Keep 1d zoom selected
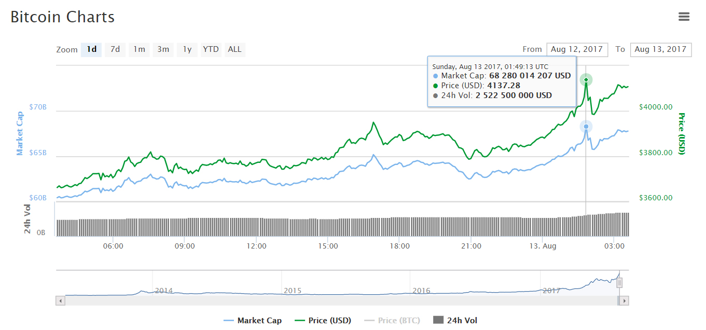The height and width of the screenshot is (330, 706). 91,49
